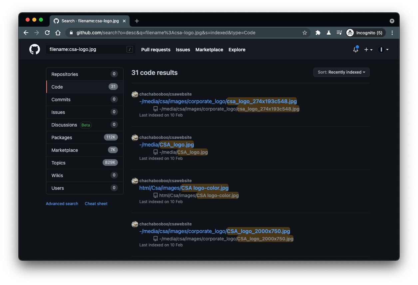The image size is (418, 285).
Task: Show Wikis results
Action: click(85, 175)
